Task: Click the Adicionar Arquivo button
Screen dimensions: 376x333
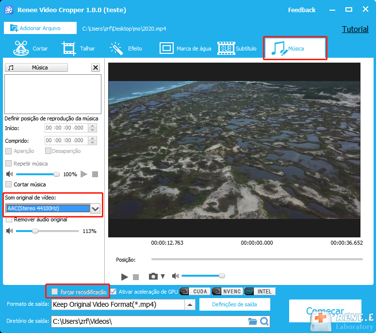Action: pos(40,28)
